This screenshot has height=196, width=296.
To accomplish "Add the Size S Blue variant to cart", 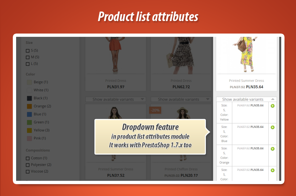I will point(272,127).
